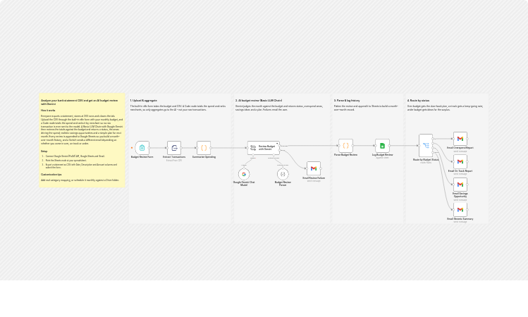Select the Email Review Failure Gmail node
The height and width of the screenshot is (317, 528).
(314, 168)
